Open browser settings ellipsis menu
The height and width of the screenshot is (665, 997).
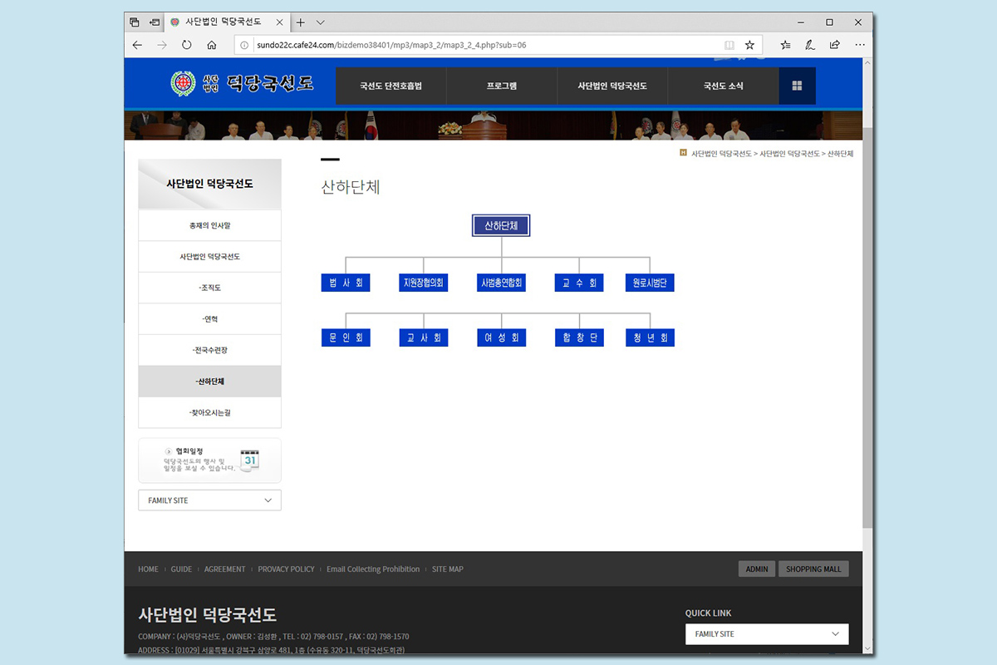859,45
